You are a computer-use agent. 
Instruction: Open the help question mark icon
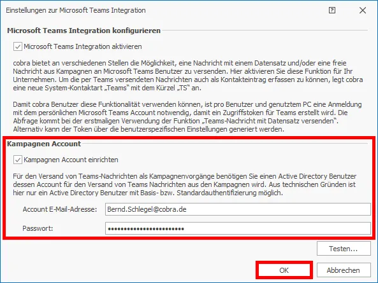332,10
